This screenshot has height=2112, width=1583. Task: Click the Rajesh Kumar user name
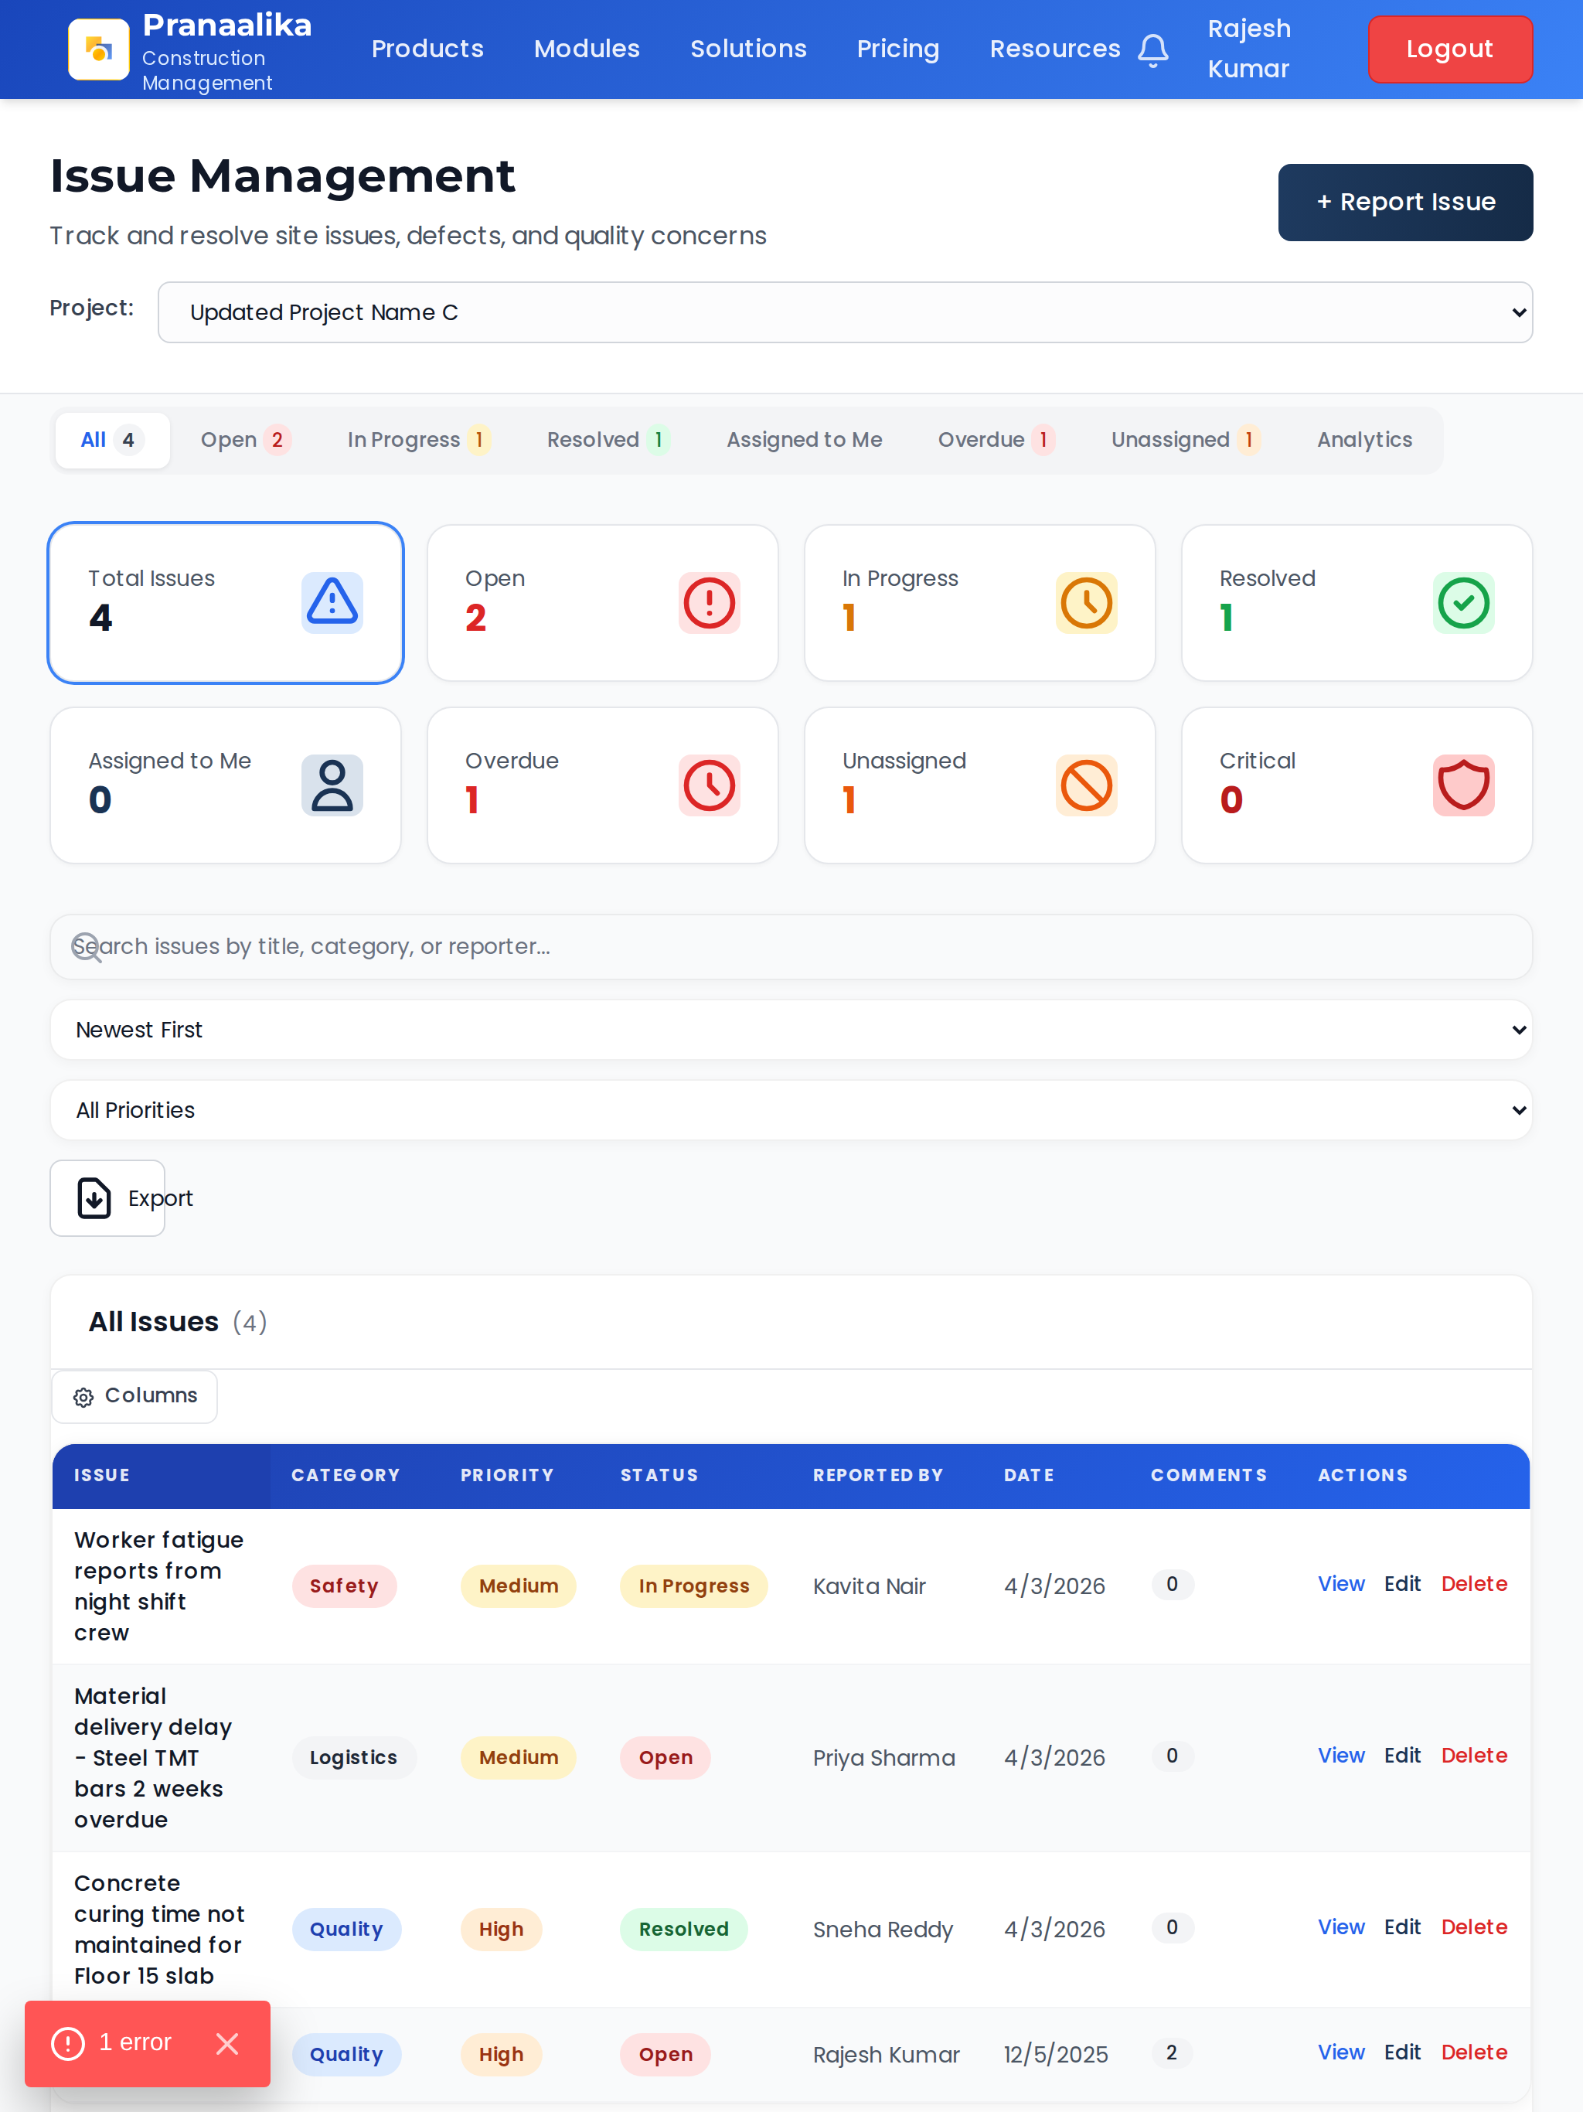point(1249,49)
